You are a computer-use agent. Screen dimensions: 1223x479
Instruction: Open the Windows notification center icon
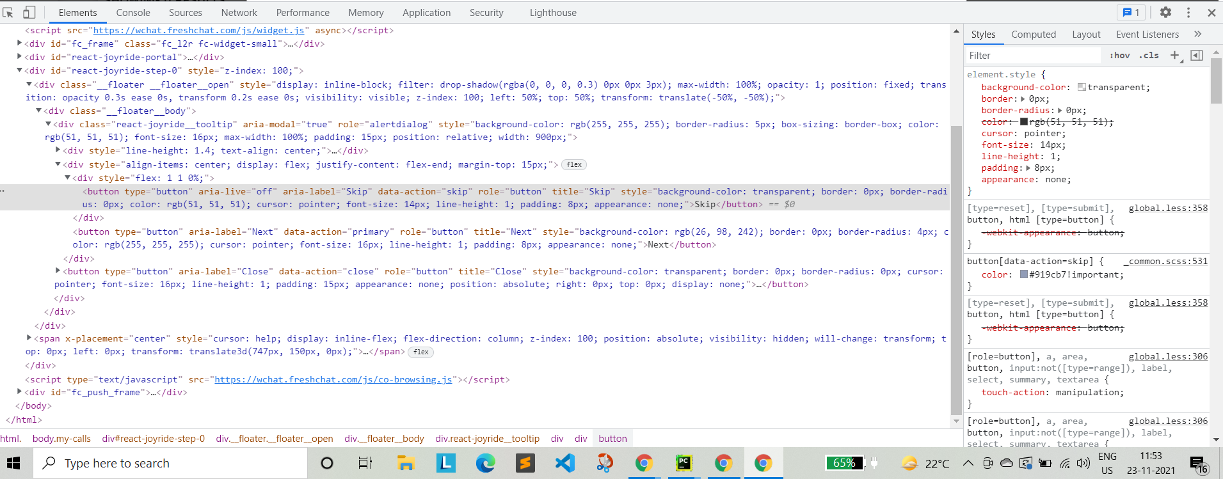1199,464
